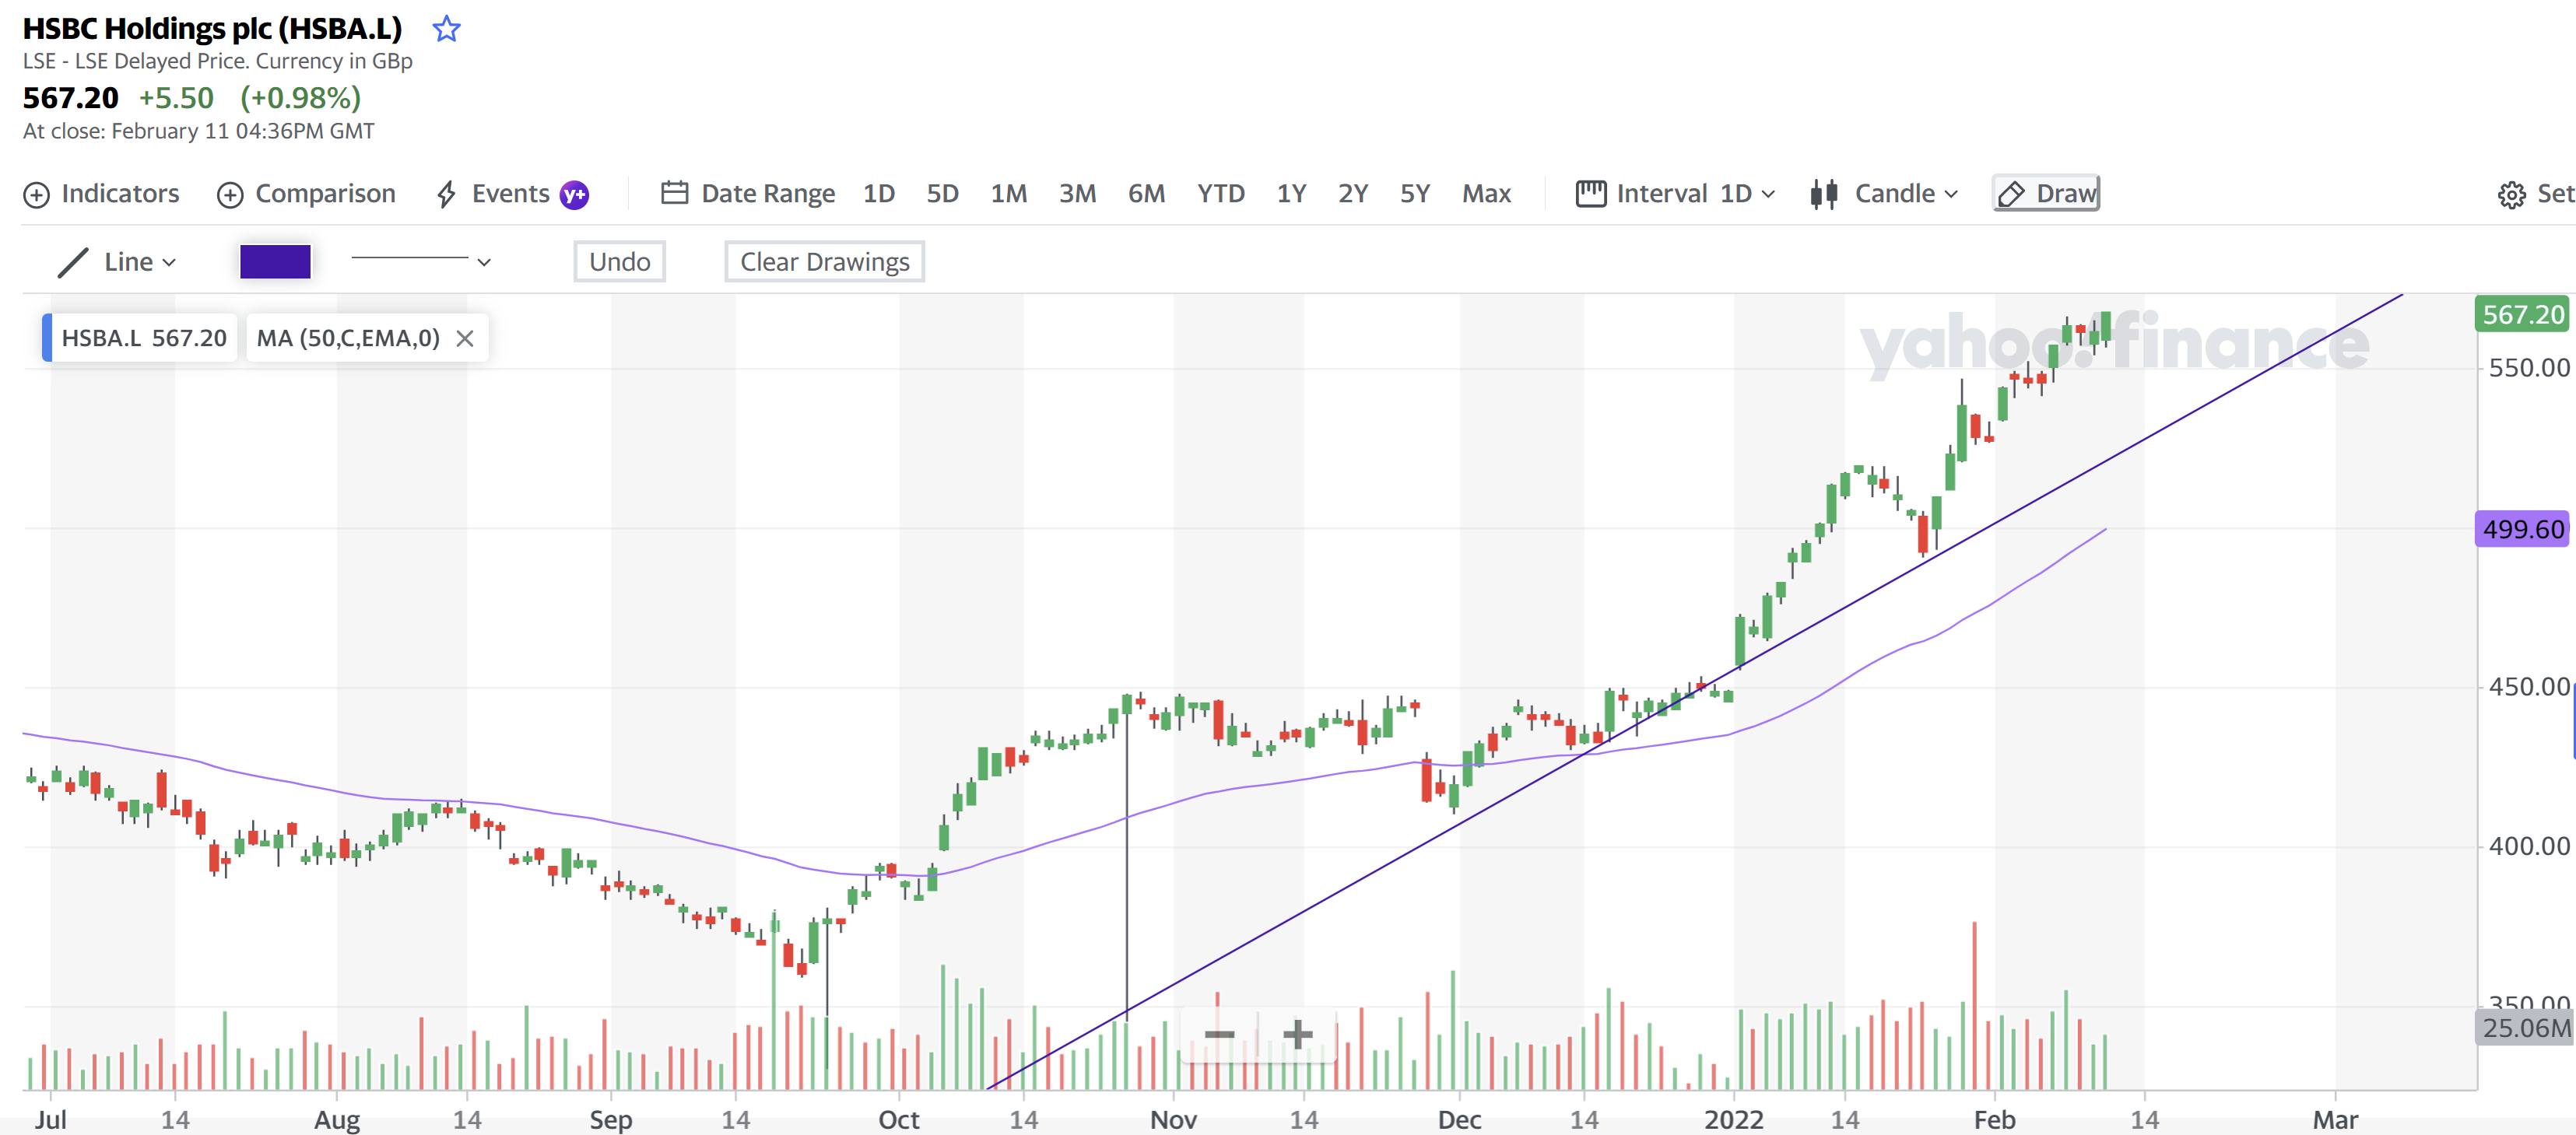Select the 1M range
Viewport: 2576px width, 1135px height.
point(1008,193)
